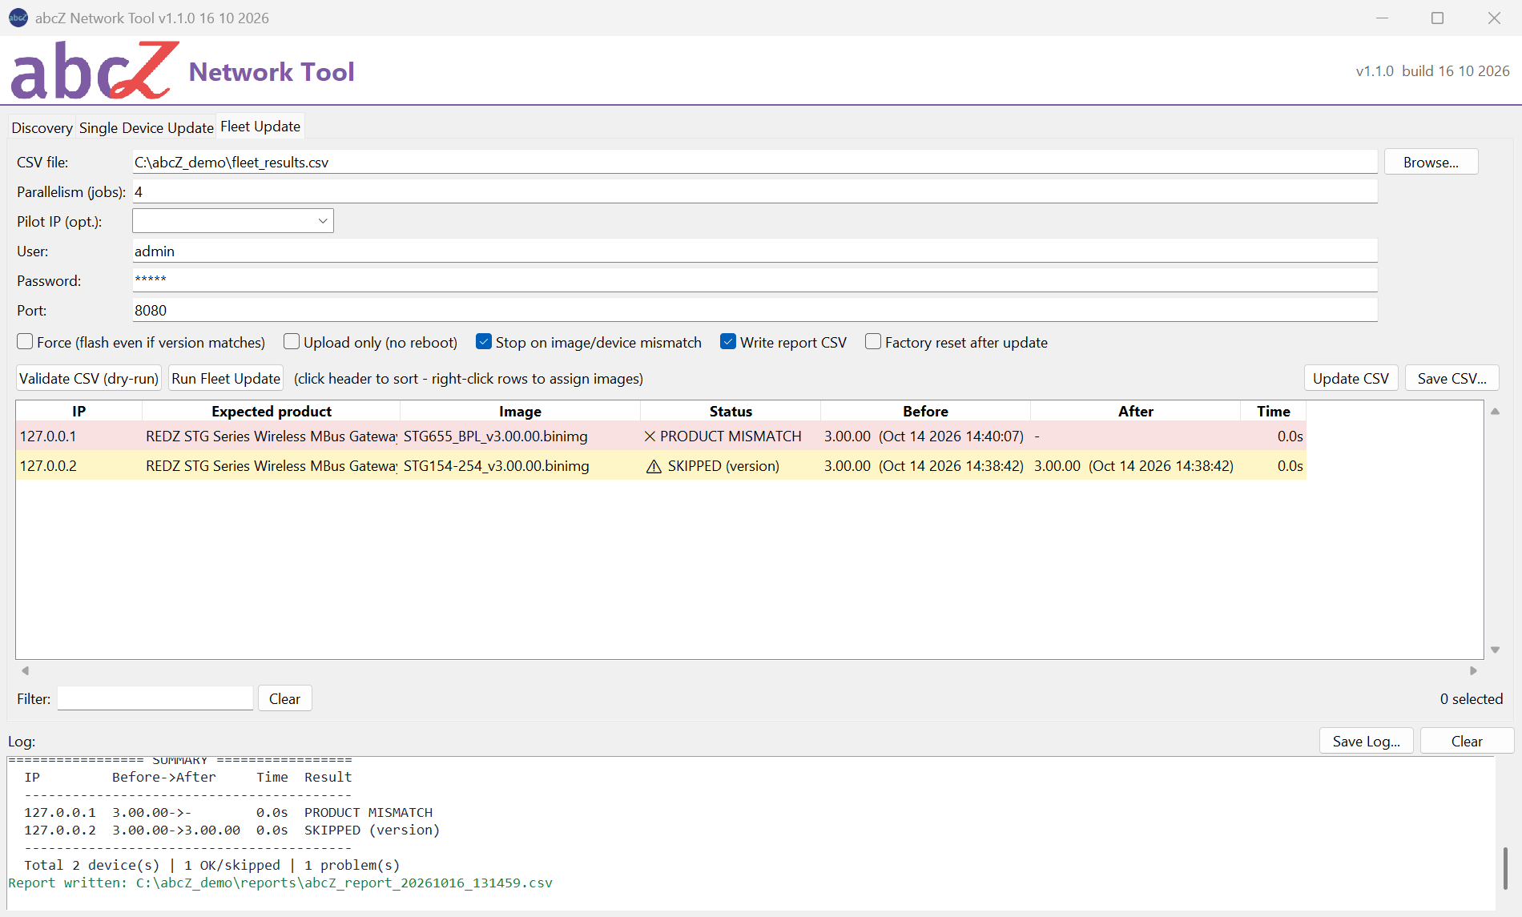The image size is (1522, 917).
Task: Click the Port input field
Action: [755, 310]
